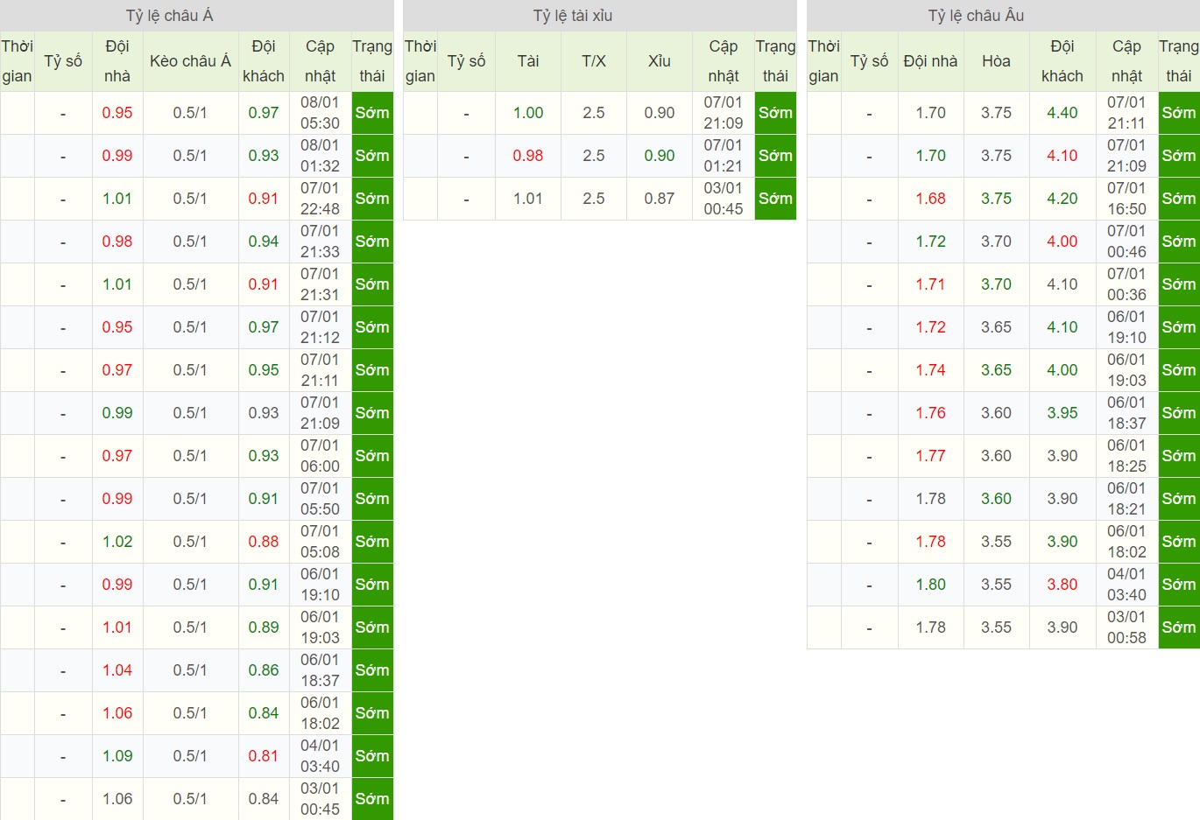Click away odds 0.89 in châu Á table
Image resolution: width=1200 pixels, height=820 pixels.
264,627
